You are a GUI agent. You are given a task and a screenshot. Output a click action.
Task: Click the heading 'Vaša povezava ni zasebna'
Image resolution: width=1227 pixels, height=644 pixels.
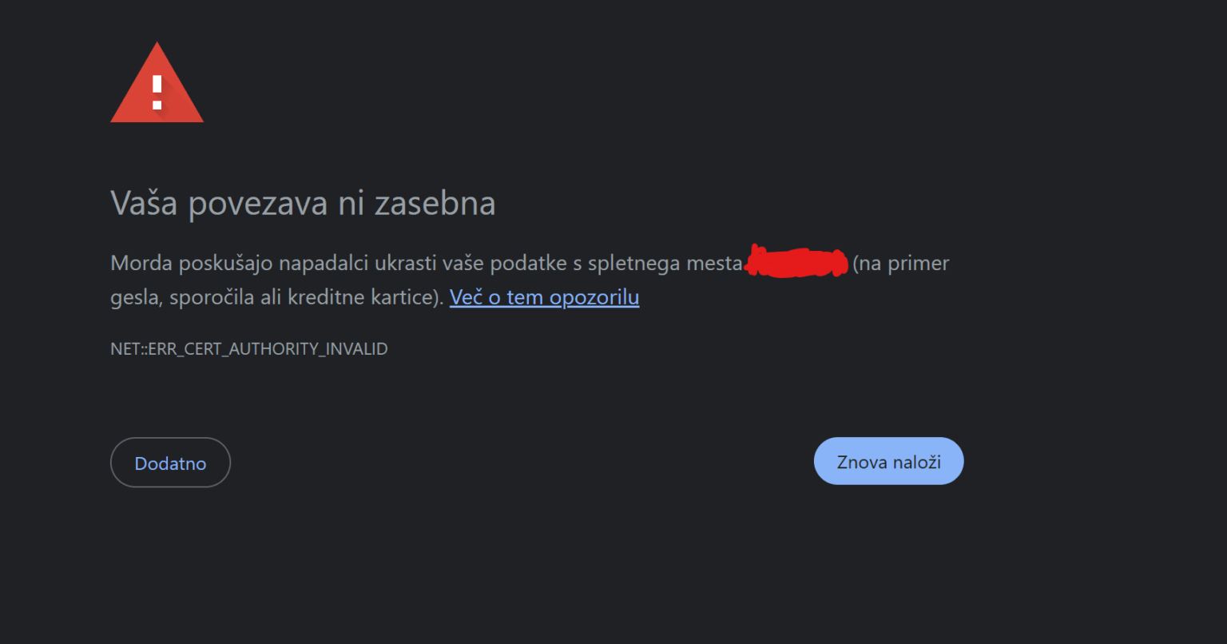[x=302, y=203]
